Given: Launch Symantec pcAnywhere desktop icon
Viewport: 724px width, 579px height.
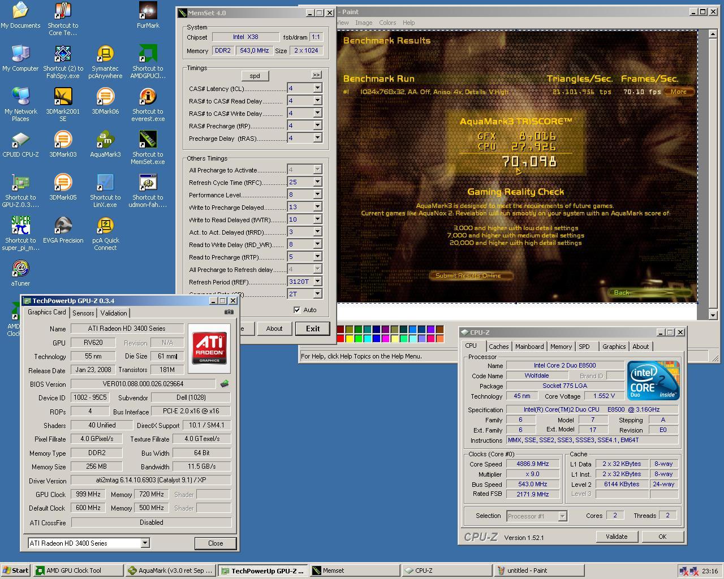Looking at the screenshot, I should click(105, 62).
